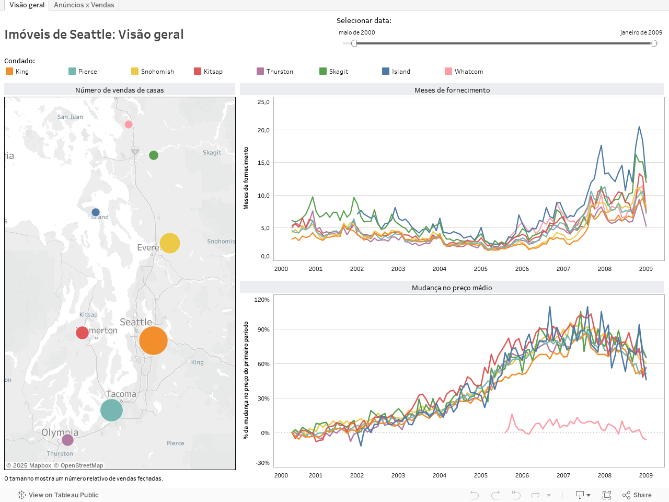Click the Meses de fornecimento chart title
The image size is (669, 502).
(452, 90)
